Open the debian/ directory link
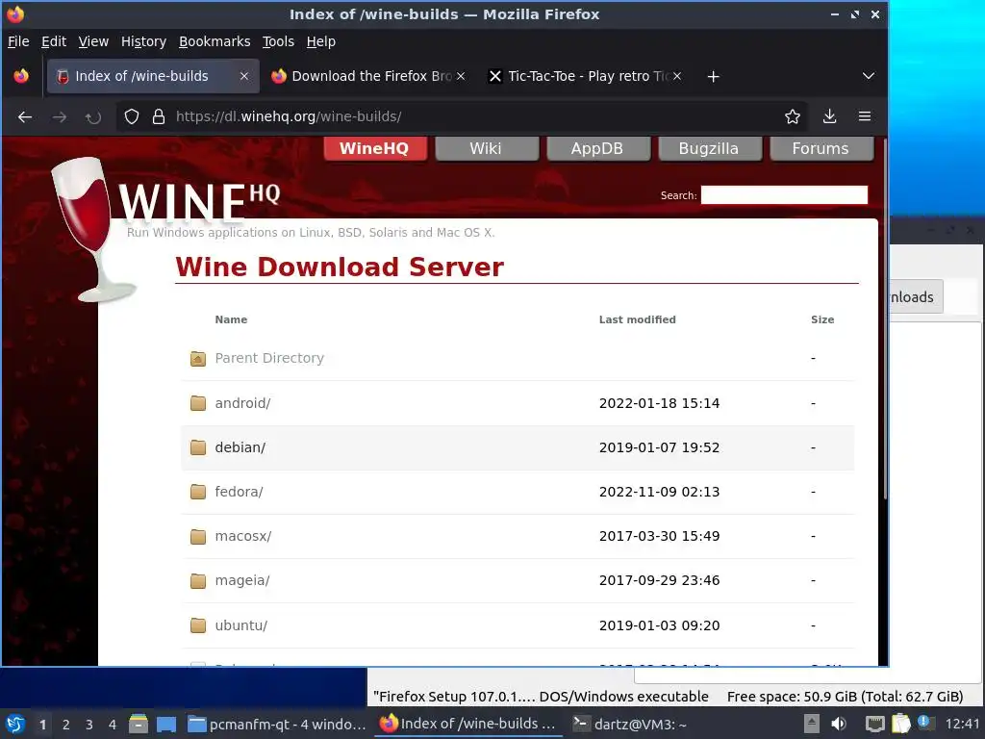The image size is (985, 739). coord(240,447)
